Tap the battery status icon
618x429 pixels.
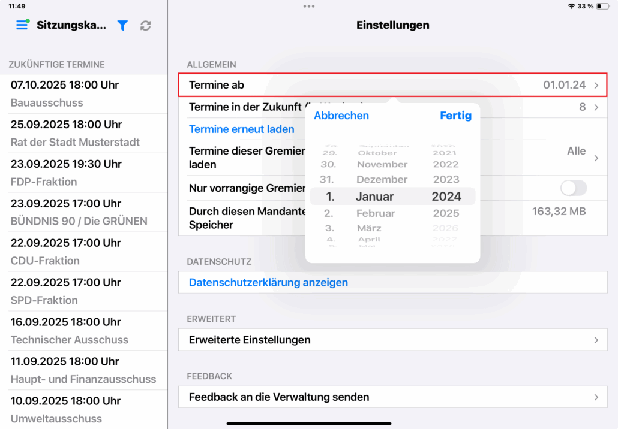(x=602, y=6)
